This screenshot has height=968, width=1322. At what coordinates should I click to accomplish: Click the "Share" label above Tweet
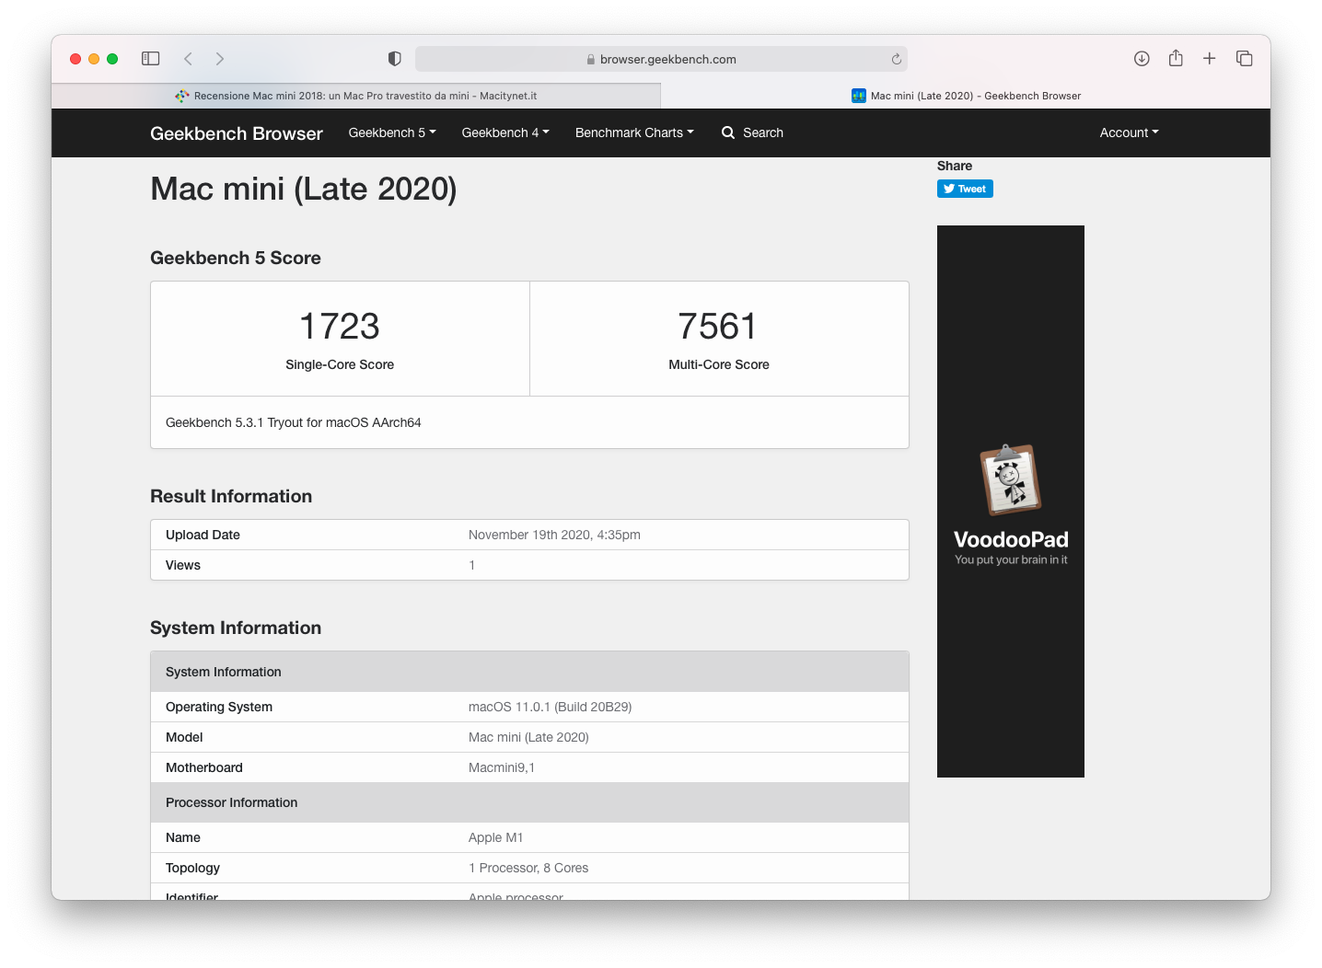955,166
